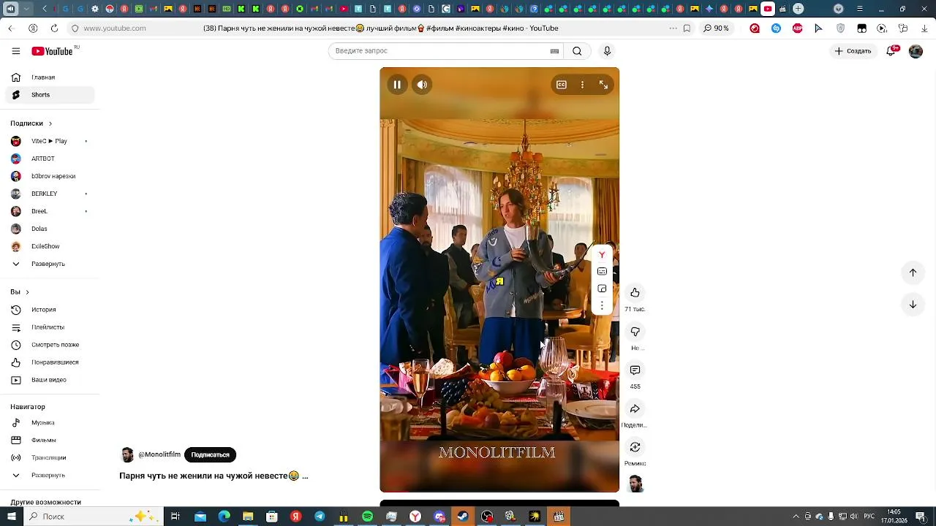Go to Главная in the sidebar
The height and width of the screenshot is (526, 936).
point(50,77)
